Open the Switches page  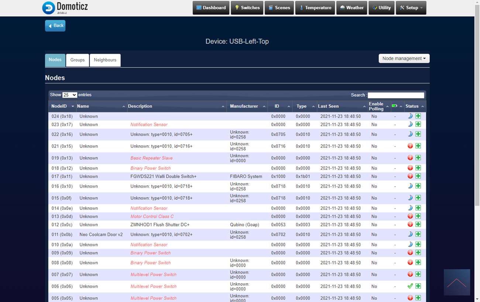point(247,8)
